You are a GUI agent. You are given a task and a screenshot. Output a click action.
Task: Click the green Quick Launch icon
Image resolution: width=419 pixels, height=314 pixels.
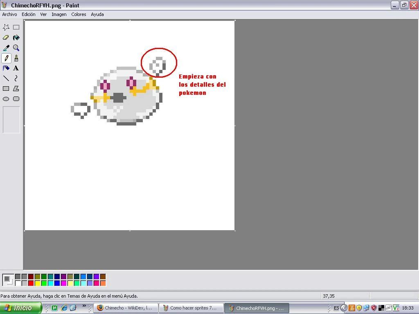tap(54, 308)
